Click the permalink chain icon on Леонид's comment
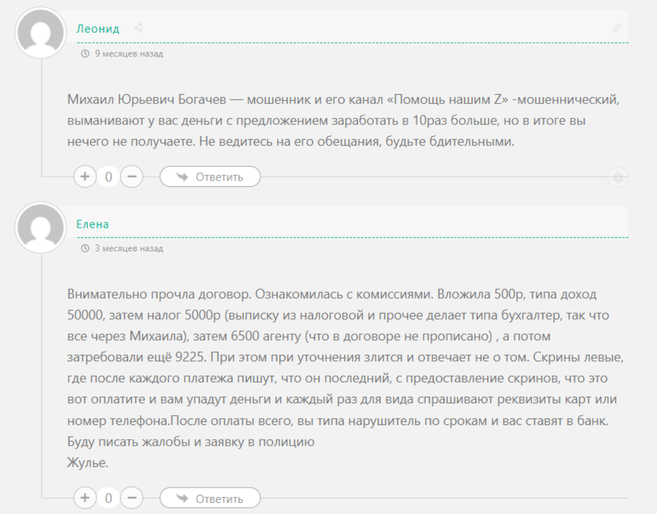657x514 pixels. click(617, 28)
